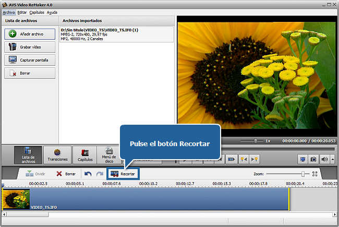Adjust the playback speed slider
The image size is (339, 227).
tap(256, 141)
